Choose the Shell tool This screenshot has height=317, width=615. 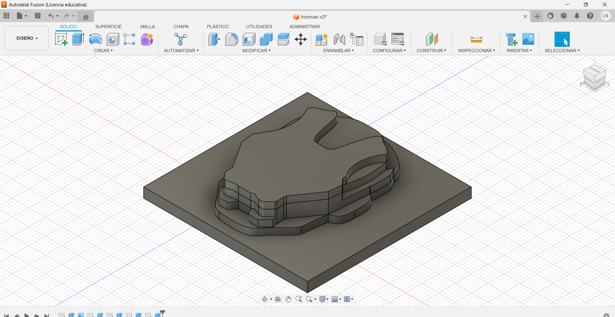point(249,39)
